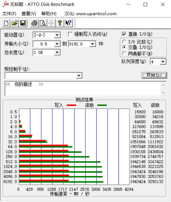Close the ATTO Disk Benchmark window
The height and width of the screenshot is (202, 171).
pyautogui.click(x=163, y=4)
